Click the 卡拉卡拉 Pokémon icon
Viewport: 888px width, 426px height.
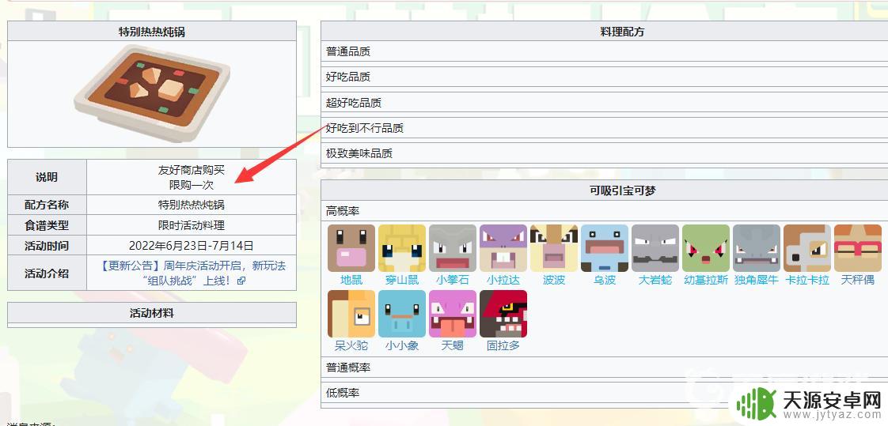coord(807,248)
